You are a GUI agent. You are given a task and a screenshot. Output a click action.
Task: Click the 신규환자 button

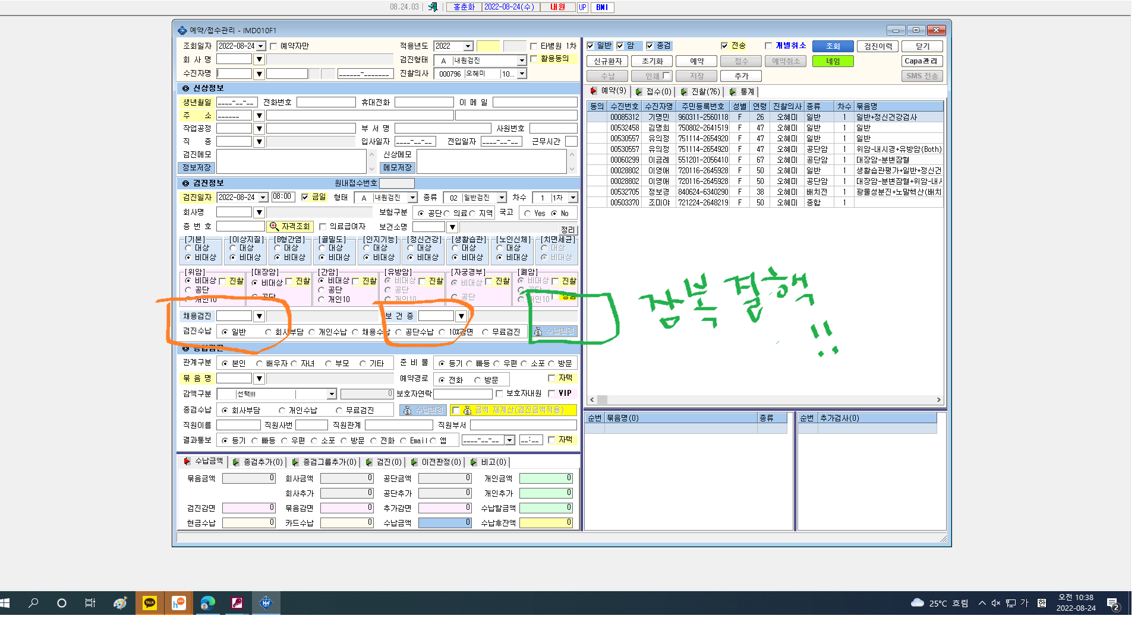[607, 61]
